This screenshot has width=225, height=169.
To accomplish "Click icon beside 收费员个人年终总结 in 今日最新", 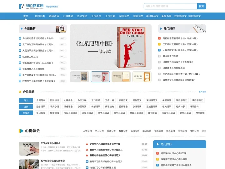I will [20, 81].
